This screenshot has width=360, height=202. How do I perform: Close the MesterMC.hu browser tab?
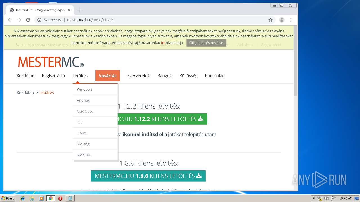coord(69,10)
